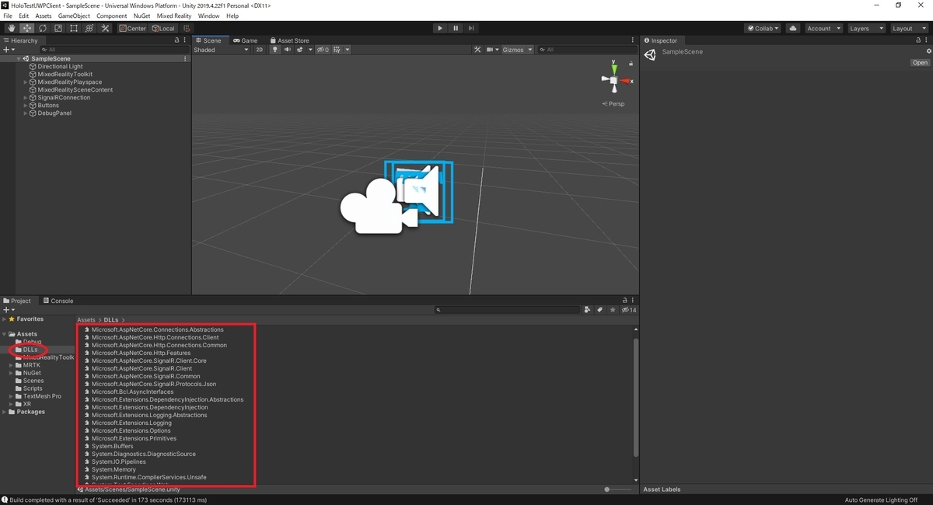The width and height of the screenshot is (933, 505).
Task: Open Layout dropdown
Action: click(909, 28)
